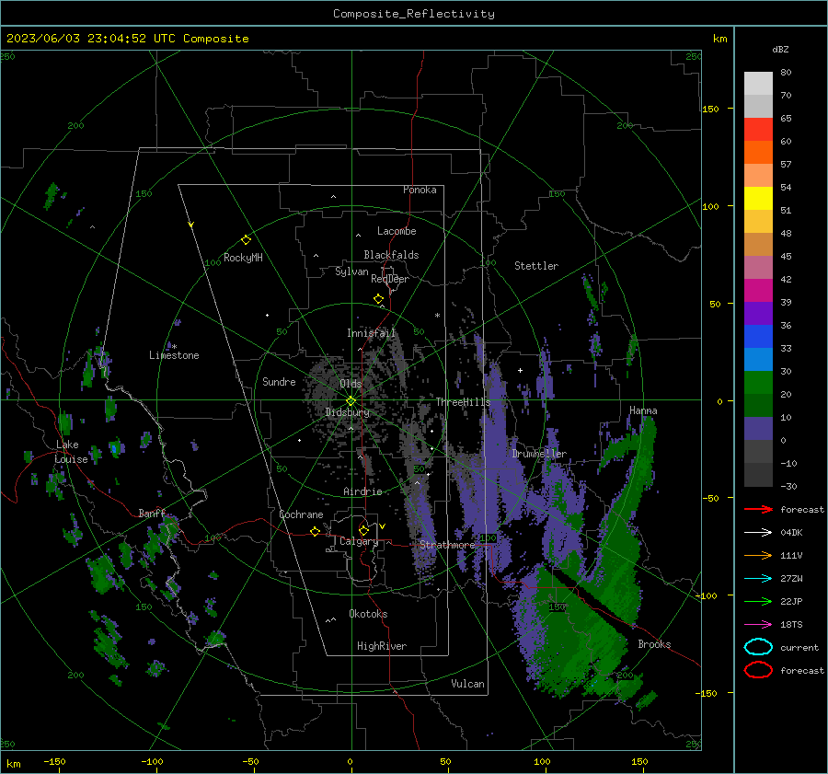This screenshot has width=828, height=774.
Task: Click the magenta 18TS arrow in legend
Action: [758, 625]
